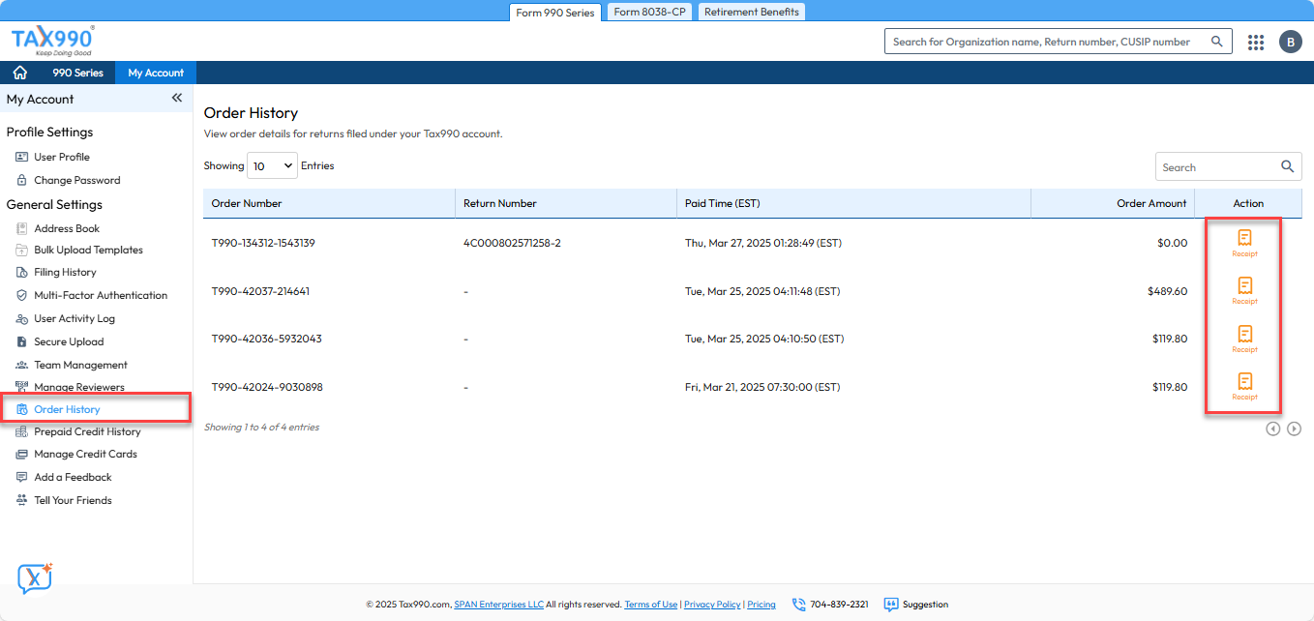Click the $0.00 order amount
Image resolution: width=1314 pixels, height=621 pixels.
point(1172,243)
